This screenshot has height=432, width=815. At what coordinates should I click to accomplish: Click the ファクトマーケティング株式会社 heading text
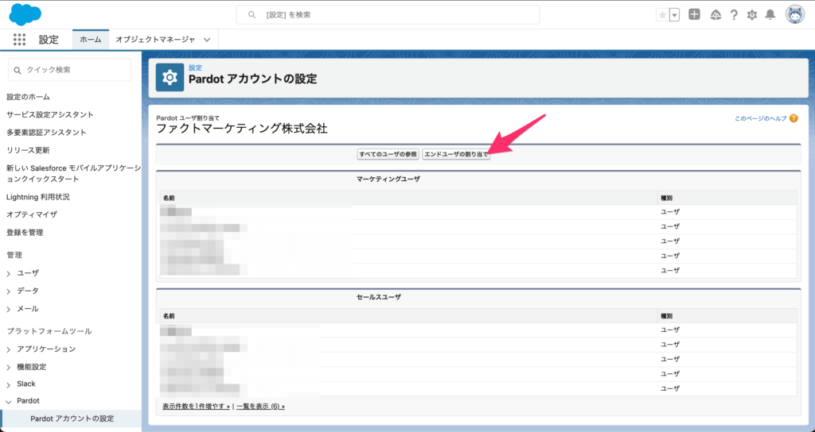coord(242,129)
